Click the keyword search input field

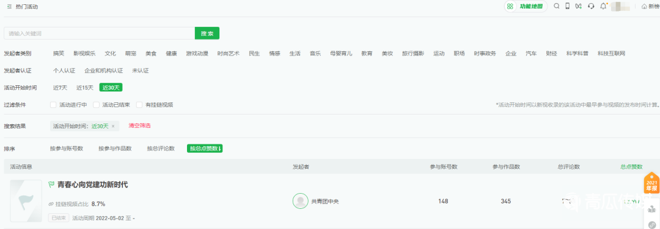tap(100, 33)
